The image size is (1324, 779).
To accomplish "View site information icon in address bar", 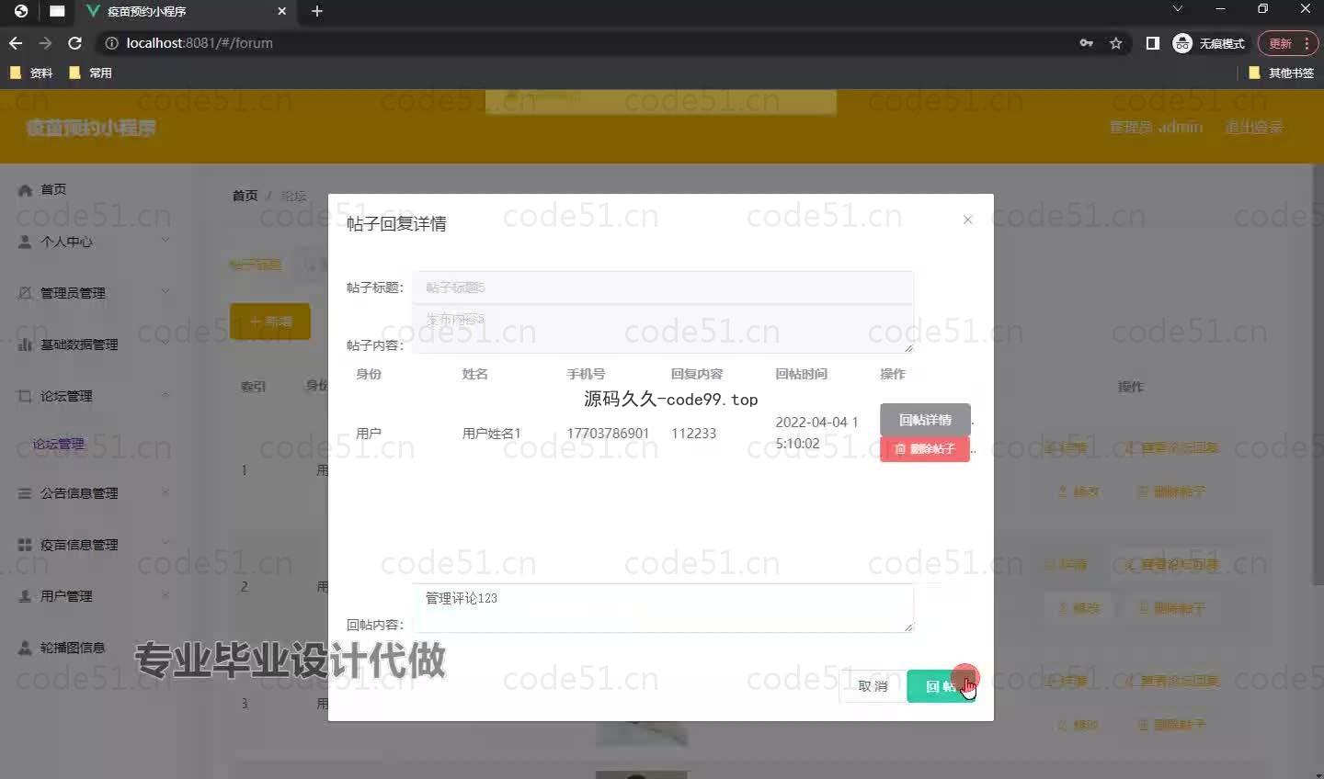I will (112, 43).
